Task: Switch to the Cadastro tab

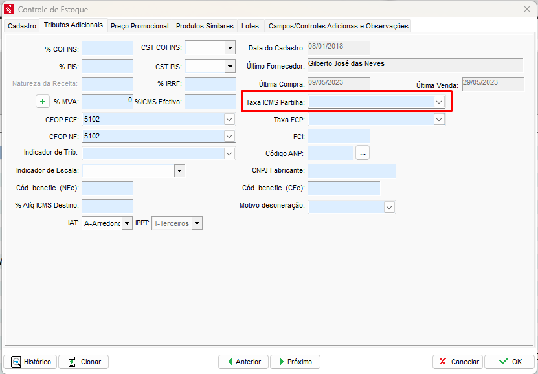Action: [22, 26]
